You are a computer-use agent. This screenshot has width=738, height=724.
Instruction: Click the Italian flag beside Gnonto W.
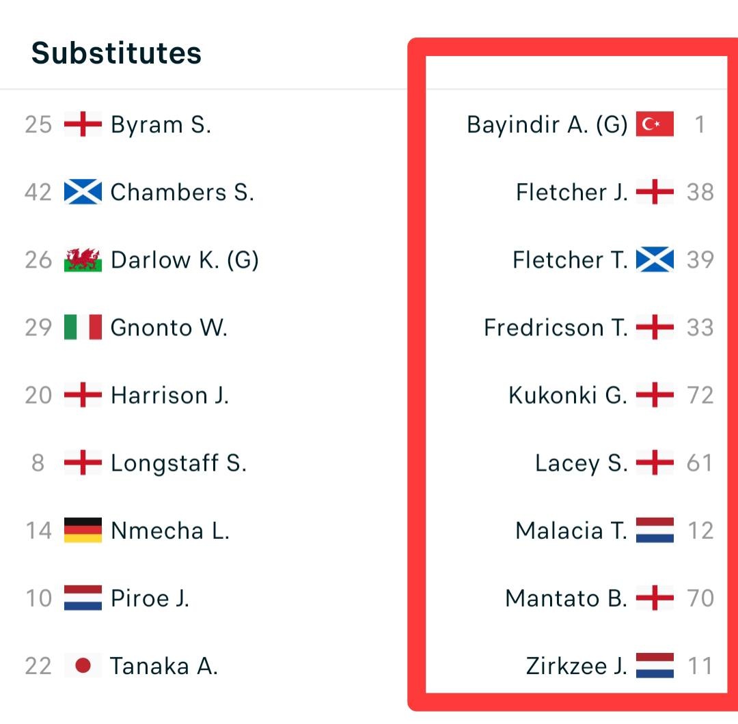click(83, 328)
